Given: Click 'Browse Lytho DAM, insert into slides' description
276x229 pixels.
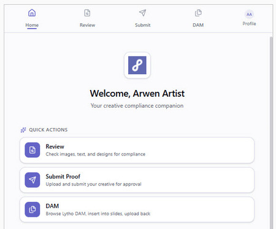Looking at the screenshot, I should tap(98, 214).
